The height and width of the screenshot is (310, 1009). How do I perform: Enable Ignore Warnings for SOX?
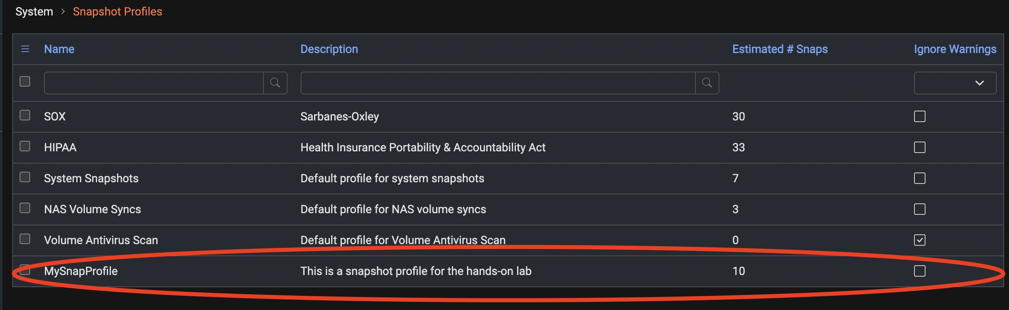(920, 116)
